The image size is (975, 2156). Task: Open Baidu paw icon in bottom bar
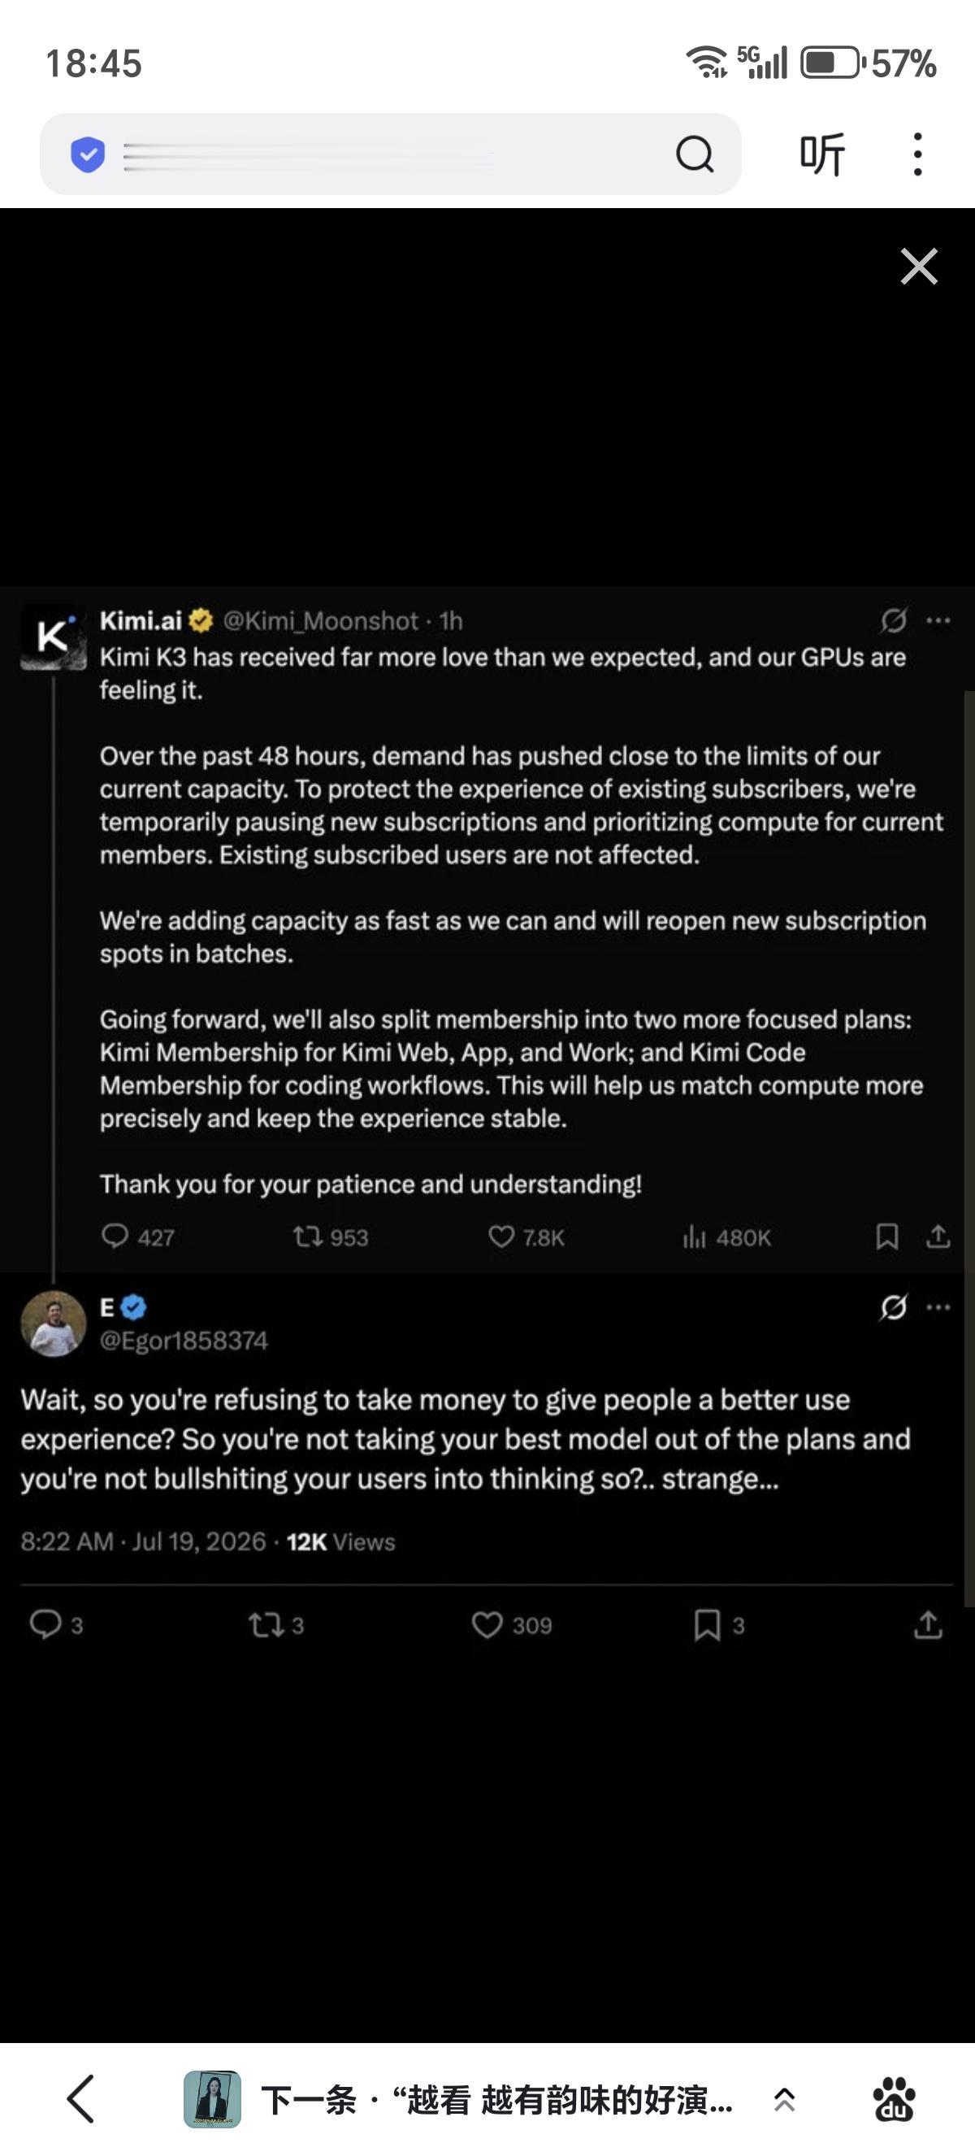(894, 2099)
